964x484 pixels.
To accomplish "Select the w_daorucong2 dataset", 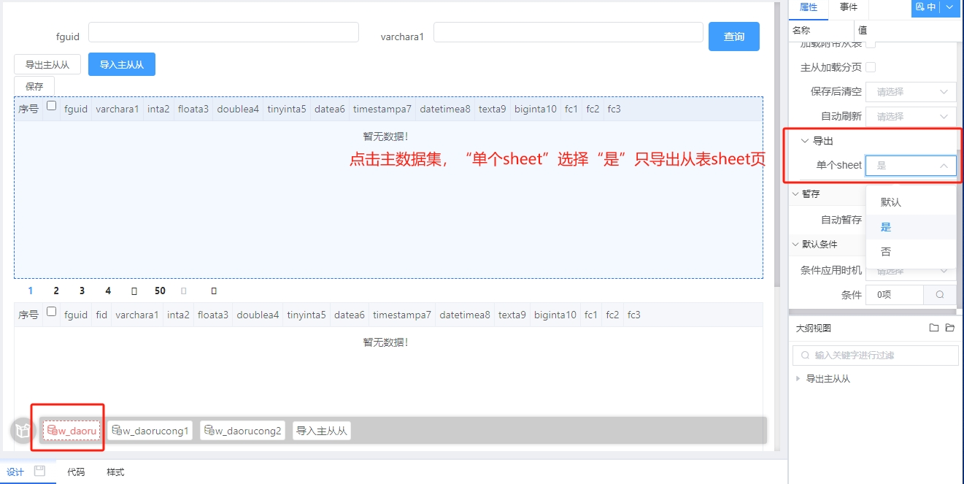I will click(x=242, y=431).
